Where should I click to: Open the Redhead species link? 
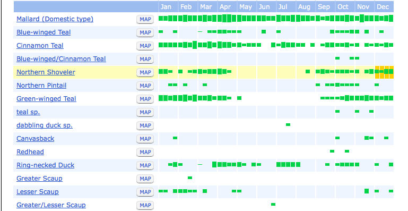(x=30, y=152)
